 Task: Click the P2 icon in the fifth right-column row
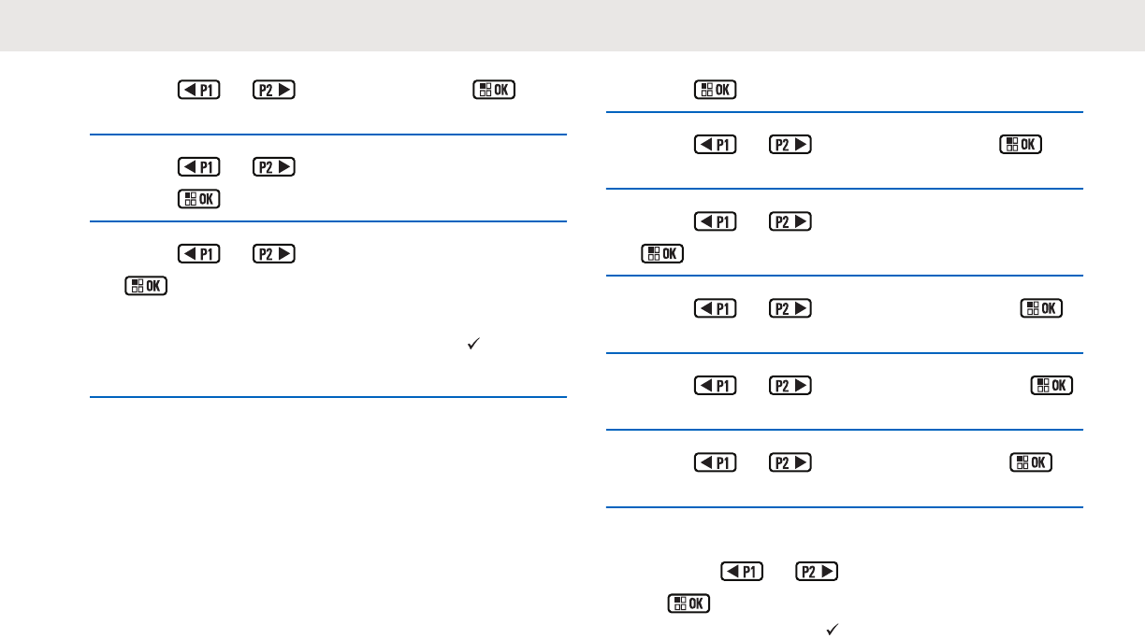point(790,386)
